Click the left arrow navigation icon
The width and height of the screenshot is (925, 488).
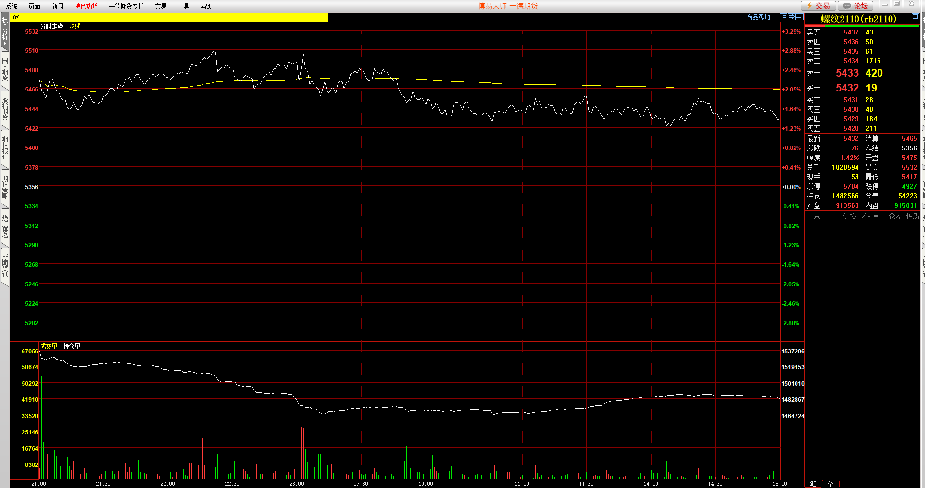tap(784, 17)
